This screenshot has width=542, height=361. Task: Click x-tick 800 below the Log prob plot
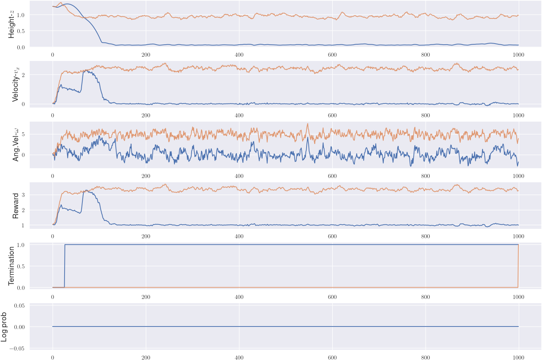pyautogui.click(x=426, y=358)
